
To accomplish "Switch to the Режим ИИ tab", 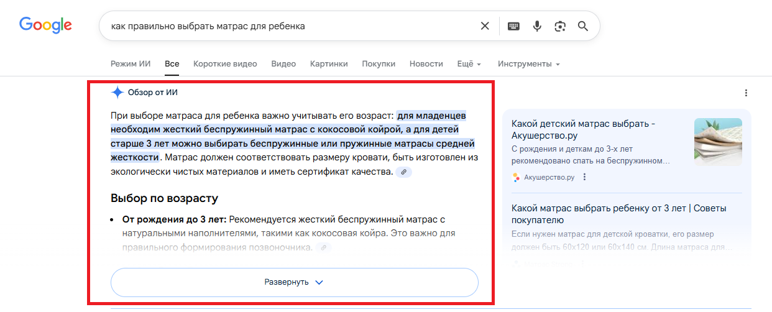I will click(131, 64).
